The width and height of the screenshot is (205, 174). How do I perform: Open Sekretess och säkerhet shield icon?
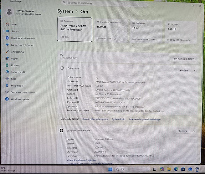pos(7,92)
